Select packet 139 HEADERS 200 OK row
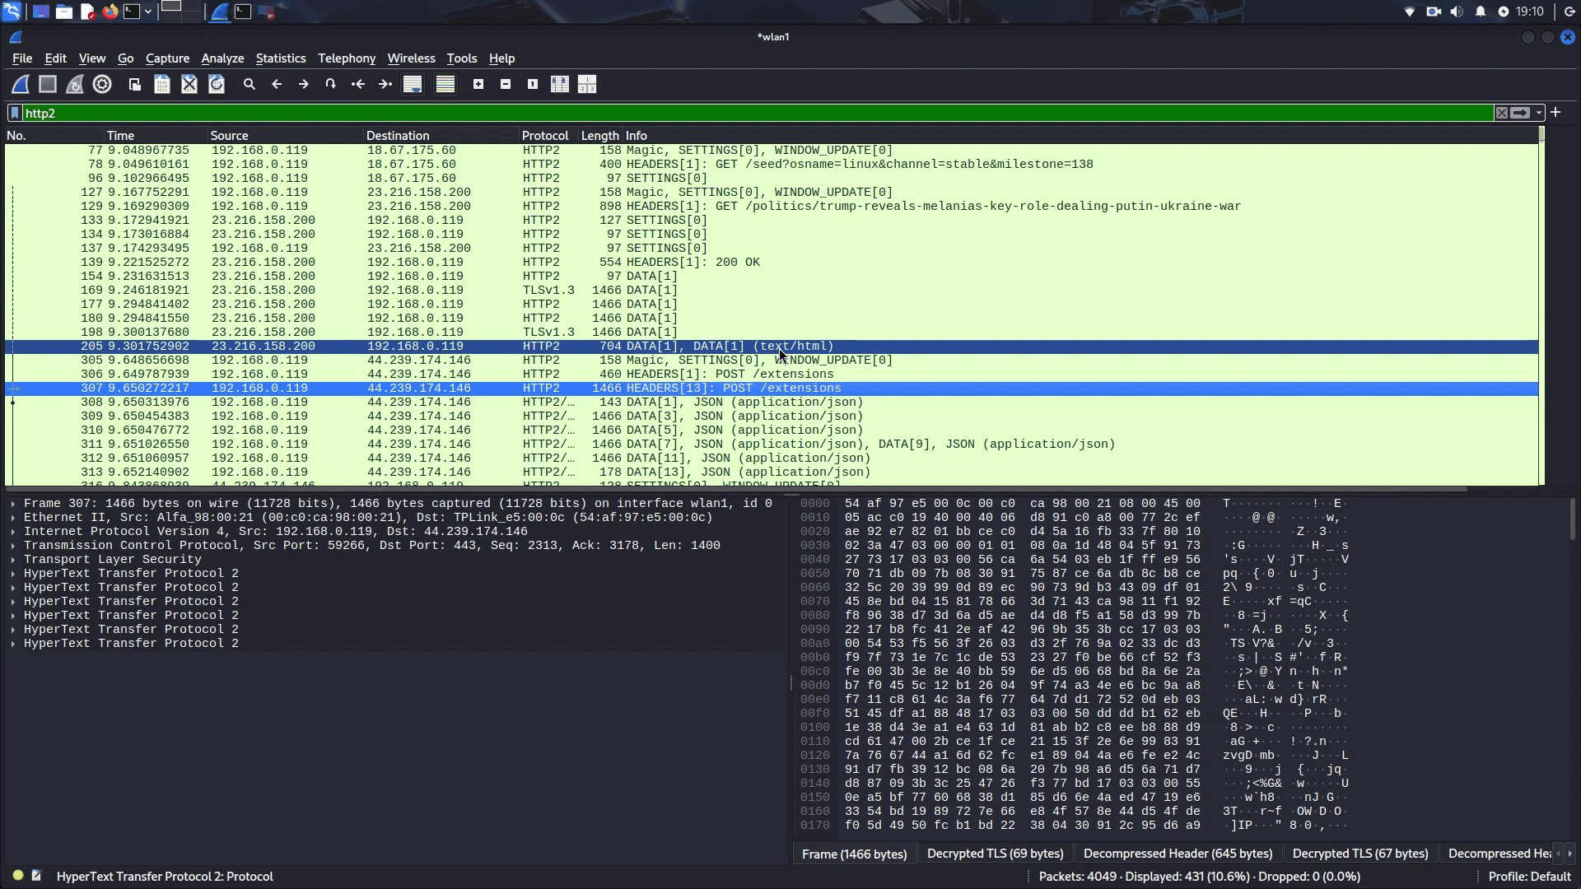1581x889 pixels. pyautogui.click(x=772, y=262)
